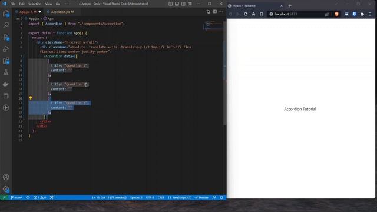Toggle the Primary Side Bar layout icon
377x212 pixels.
pyautogui.click(x=170, y=4)
